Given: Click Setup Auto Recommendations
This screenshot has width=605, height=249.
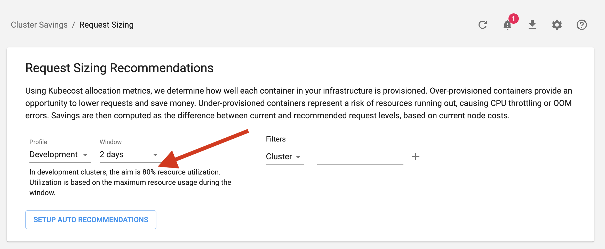Looking at the screenshot, I should (x=91, y=220).
